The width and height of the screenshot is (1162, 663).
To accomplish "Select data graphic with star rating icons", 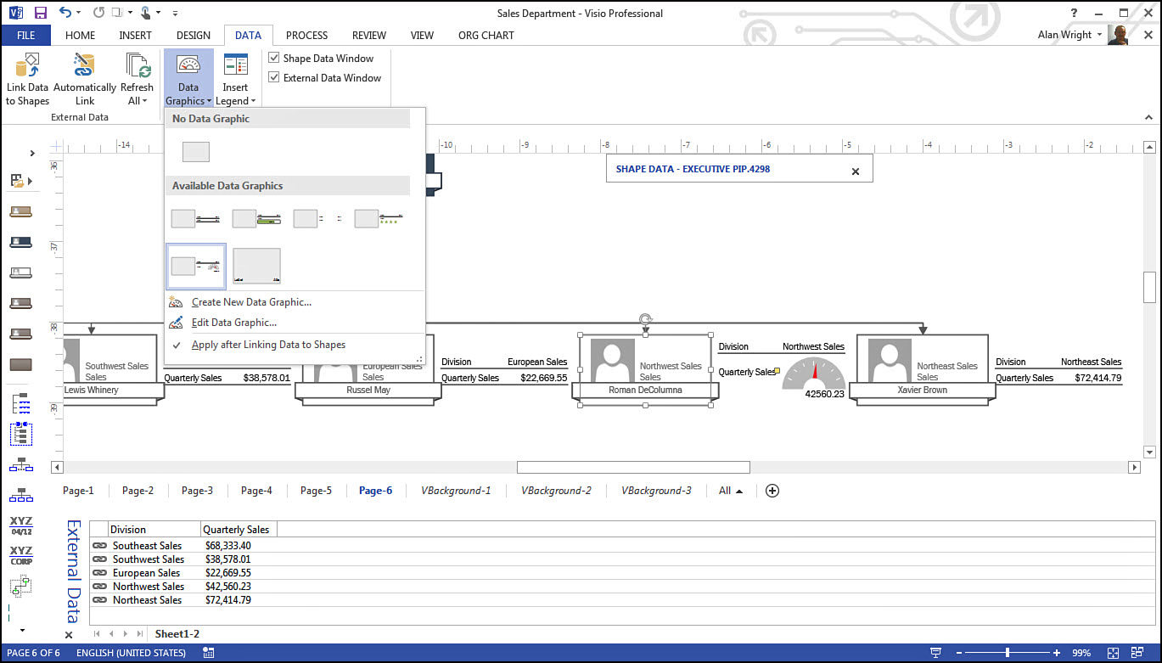I will [x=379, y=219].
